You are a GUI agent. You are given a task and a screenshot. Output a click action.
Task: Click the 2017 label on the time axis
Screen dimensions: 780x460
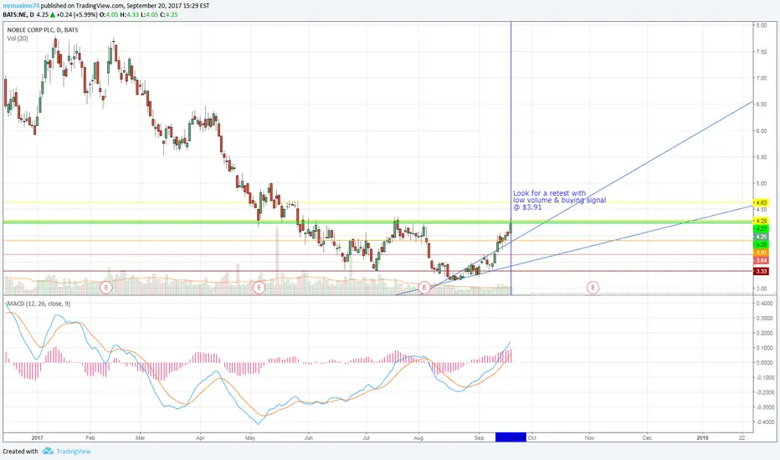[38, 438]
